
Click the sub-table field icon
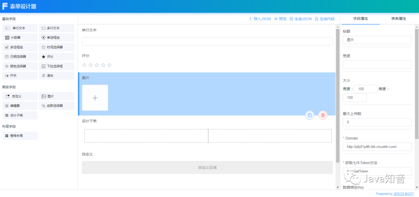pos(7,115)
